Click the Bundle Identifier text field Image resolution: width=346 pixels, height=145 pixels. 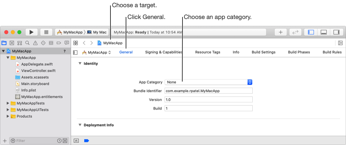(208, 91)
